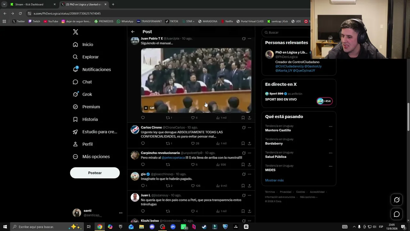Open more options for Juan L's post

pyautogui.click(x=250, y=195)
